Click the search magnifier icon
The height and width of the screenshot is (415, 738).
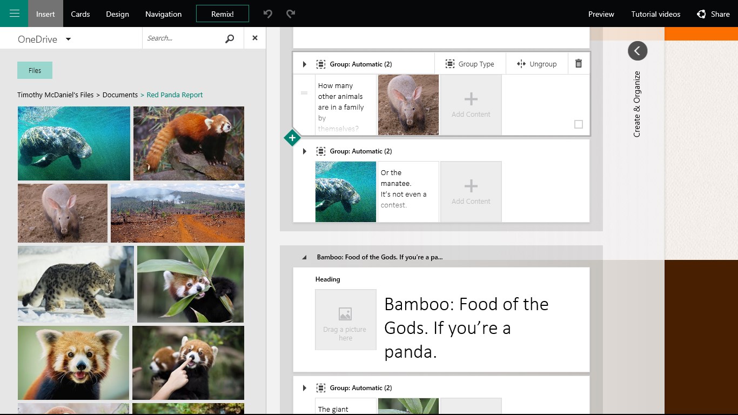(230, 38)
